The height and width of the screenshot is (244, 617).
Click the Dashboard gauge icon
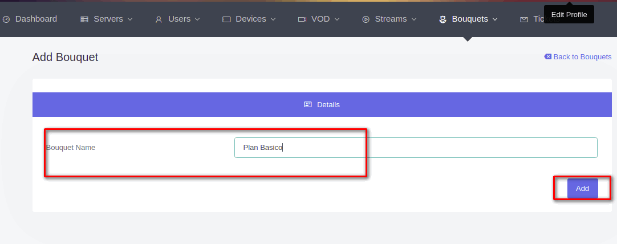6,19
